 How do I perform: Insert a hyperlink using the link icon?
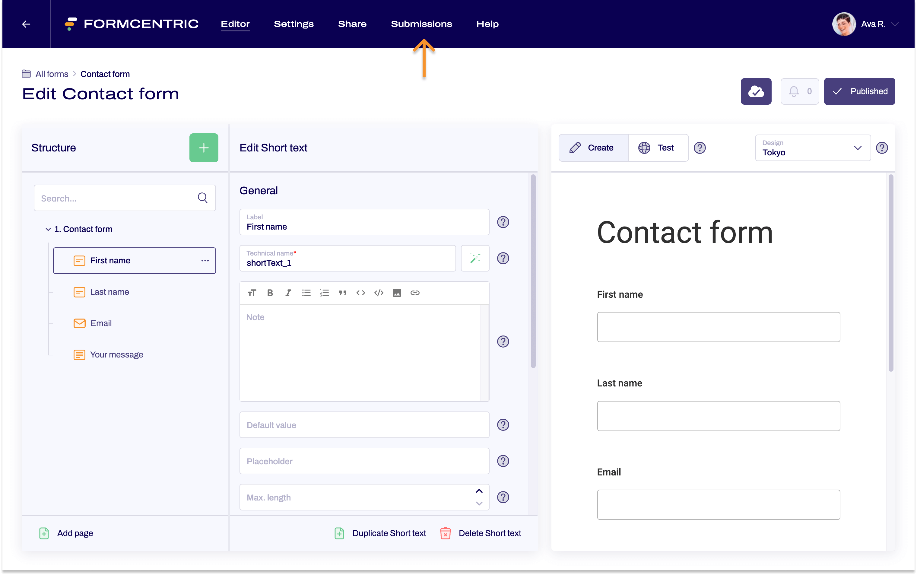415,293
